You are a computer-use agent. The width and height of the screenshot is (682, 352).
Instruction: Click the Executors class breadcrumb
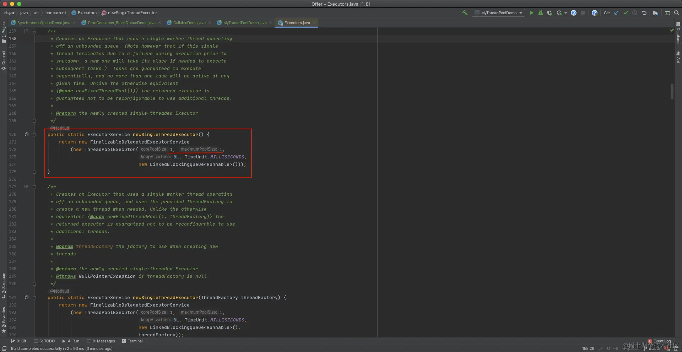84,13
